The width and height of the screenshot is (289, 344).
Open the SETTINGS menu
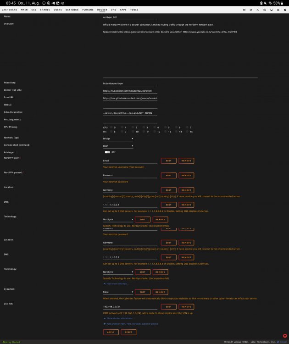[x=72, y=10]
